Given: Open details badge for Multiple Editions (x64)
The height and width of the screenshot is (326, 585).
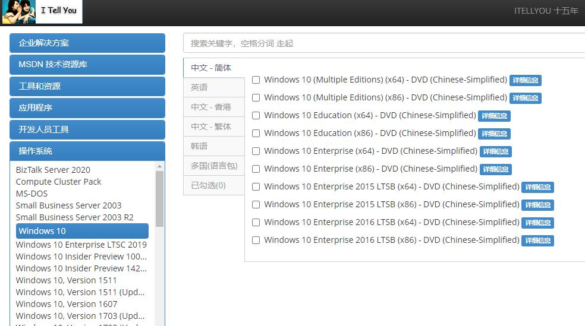Looking at the screenshot, I should [525, 80].
